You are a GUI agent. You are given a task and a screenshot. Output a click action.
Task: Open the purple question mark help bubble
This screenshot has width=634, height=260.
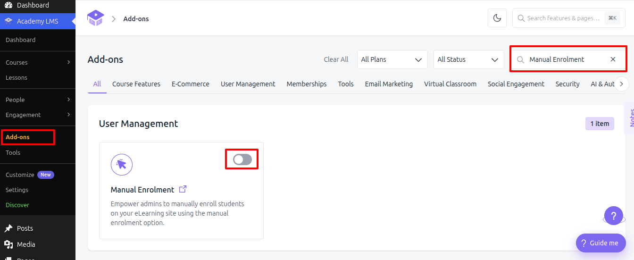point(614,216)
